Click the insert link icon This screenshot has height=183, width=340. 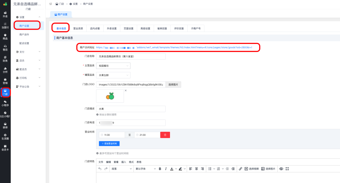pos(241,169)
